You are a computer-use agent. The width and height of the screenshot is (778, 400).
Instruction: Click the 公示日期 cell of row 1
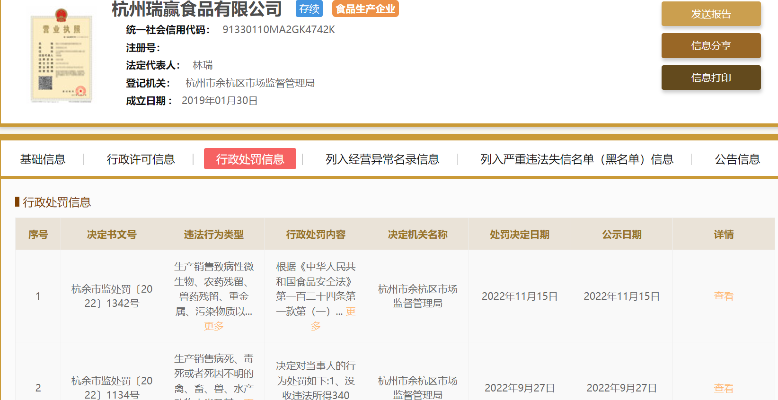(x=621, y=296)
